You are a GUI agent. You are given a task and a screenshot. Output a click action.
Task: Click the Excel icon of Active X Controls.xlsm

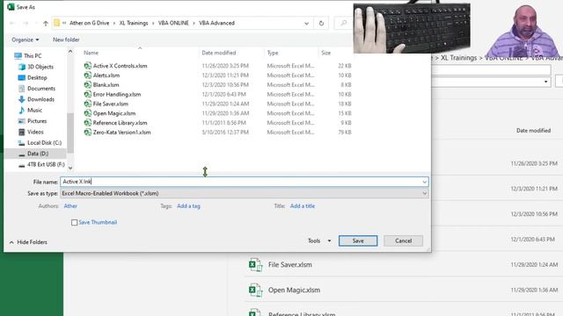[87, 66]
